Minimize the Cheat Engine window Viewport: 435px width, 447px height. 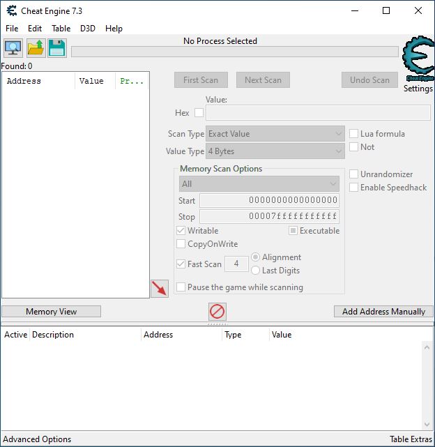(x=355, y=11)
